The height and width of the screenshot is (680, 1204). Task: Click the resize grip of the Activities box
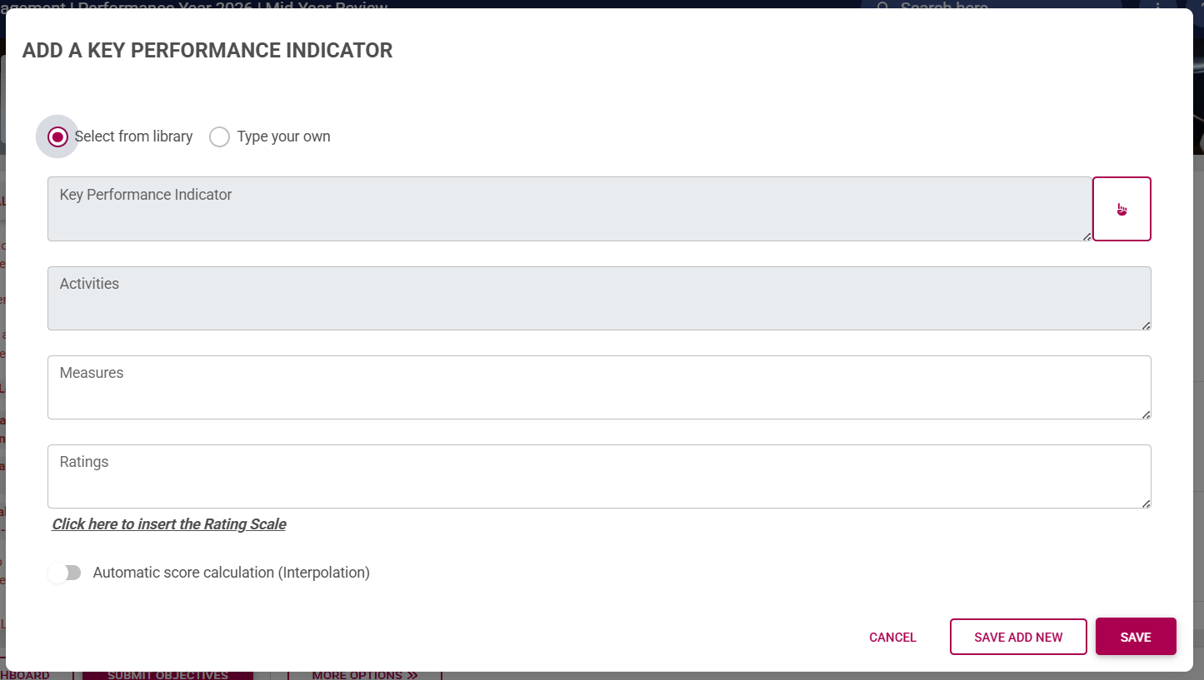tap(1147, 325)
